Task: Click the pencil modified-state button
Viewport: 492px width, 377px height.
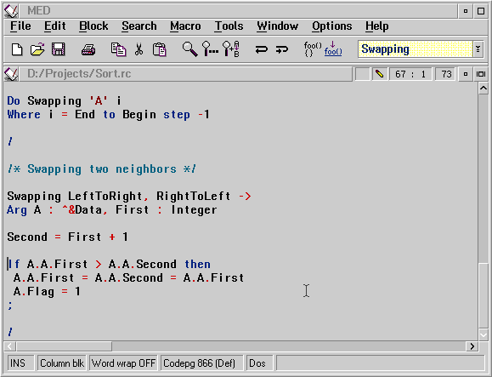Action: point(379,74)
